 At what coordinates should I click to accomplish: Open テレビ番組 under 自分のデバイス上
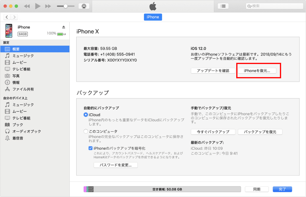coord(35,118)
